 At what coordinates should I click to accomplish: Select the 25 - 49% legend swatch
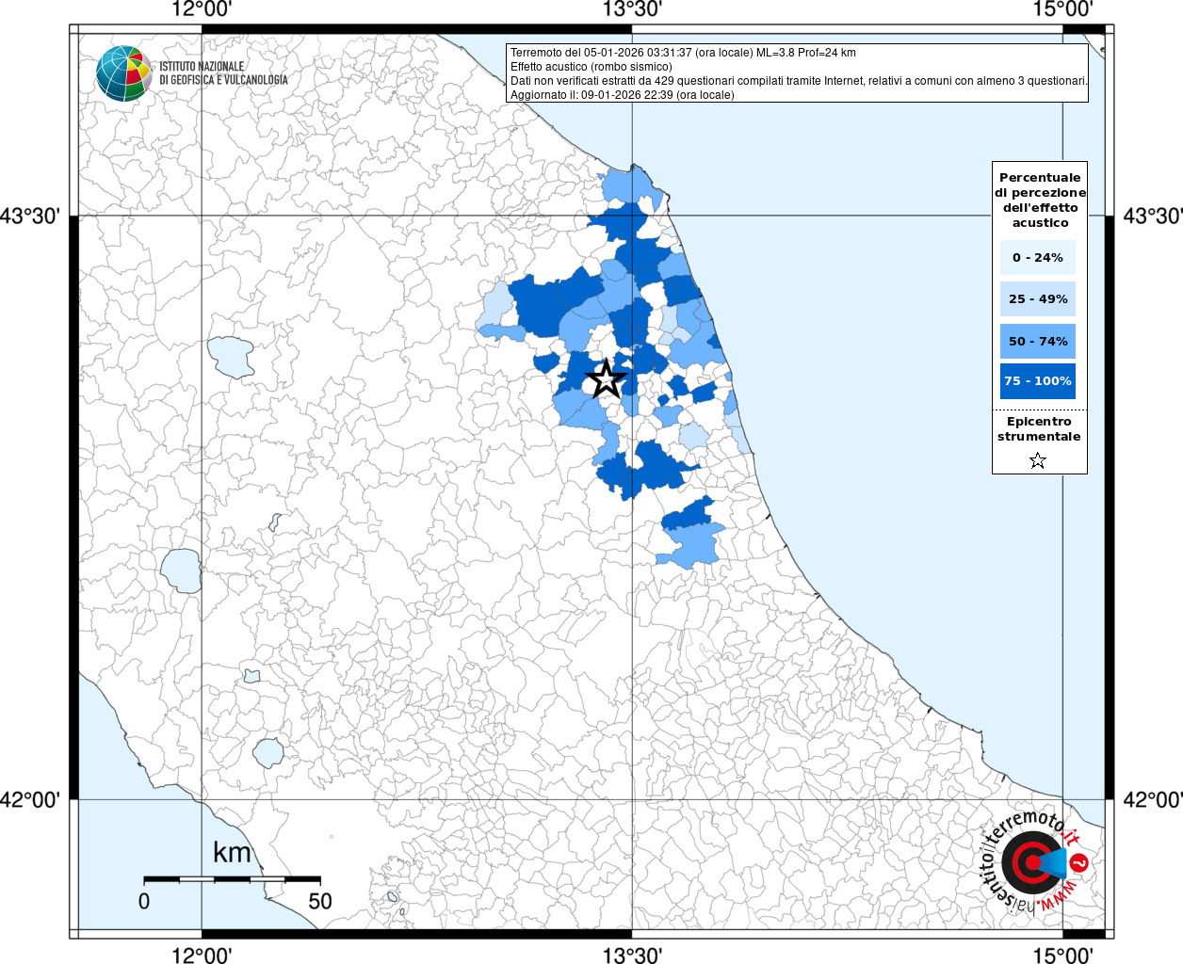tap(1038, 299)
